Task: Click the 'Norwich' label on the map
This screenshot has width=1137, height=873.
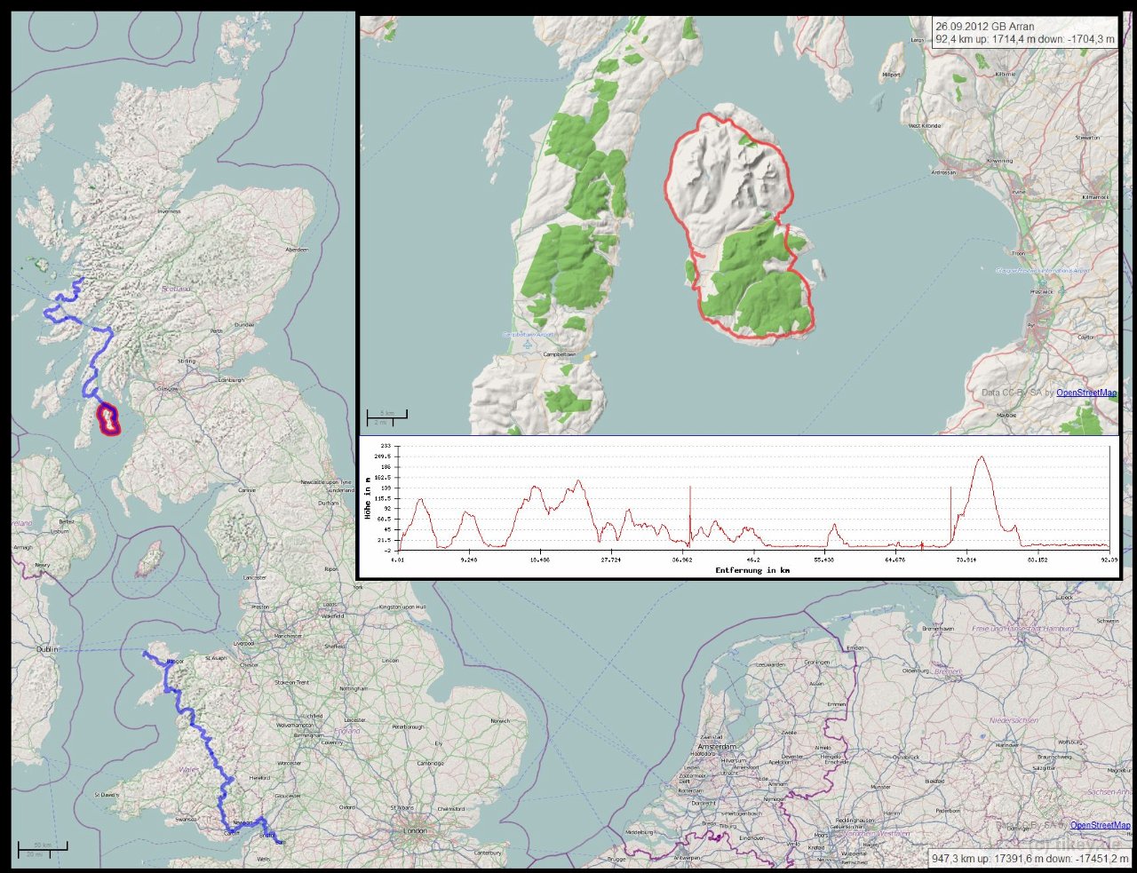Action: (x=500, y=721)
